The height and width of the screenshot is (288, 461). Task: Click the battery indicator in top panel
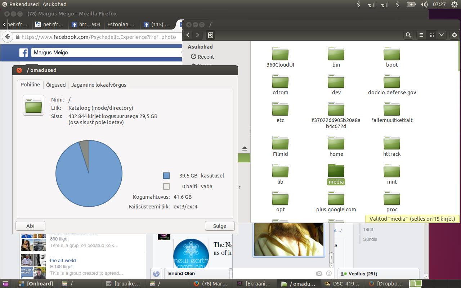tap(411, 4)
